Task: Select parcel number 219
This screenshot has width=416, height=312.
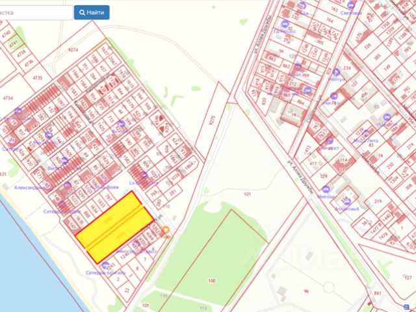Action: coord(378,201)
